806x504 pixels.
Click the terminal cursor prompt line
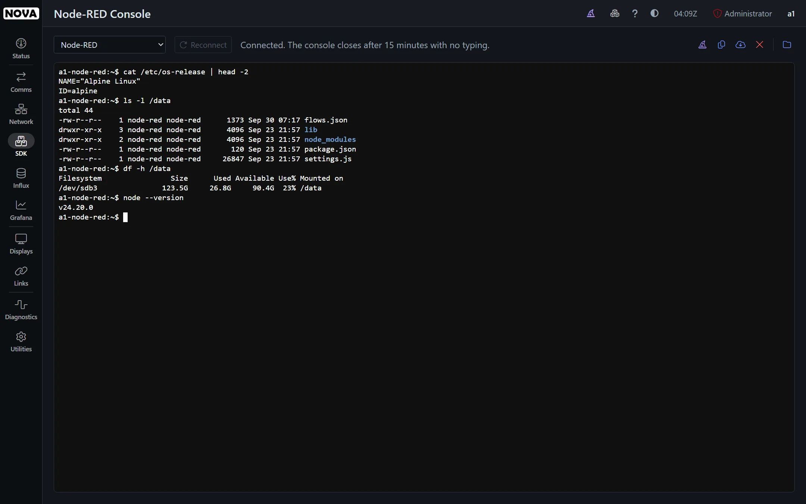tap(93, 217)
